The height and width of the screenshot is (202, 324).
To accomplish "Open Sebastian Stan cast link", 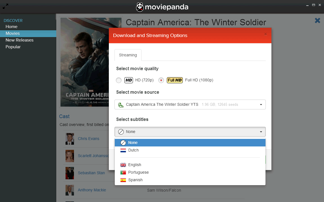I will 91,173.
